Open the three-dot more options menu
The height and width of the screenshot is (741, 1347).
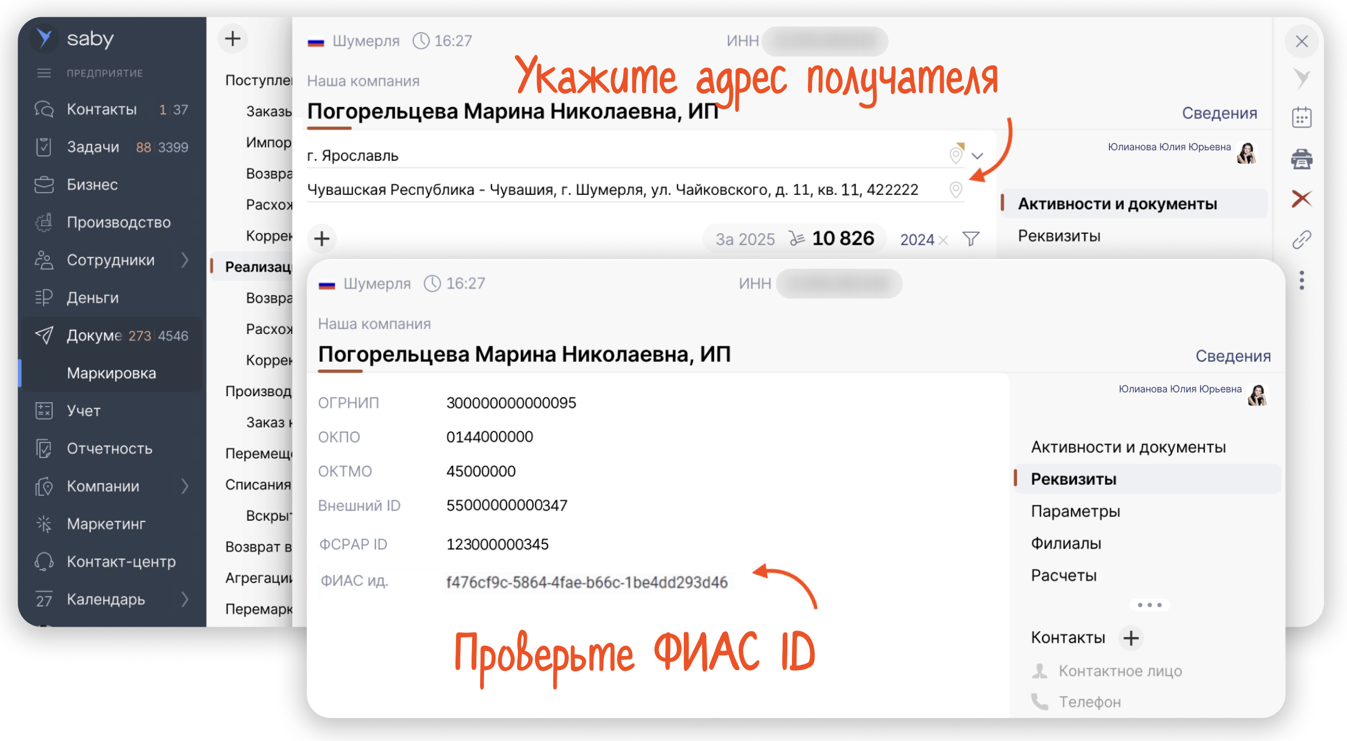[1301, 280]
